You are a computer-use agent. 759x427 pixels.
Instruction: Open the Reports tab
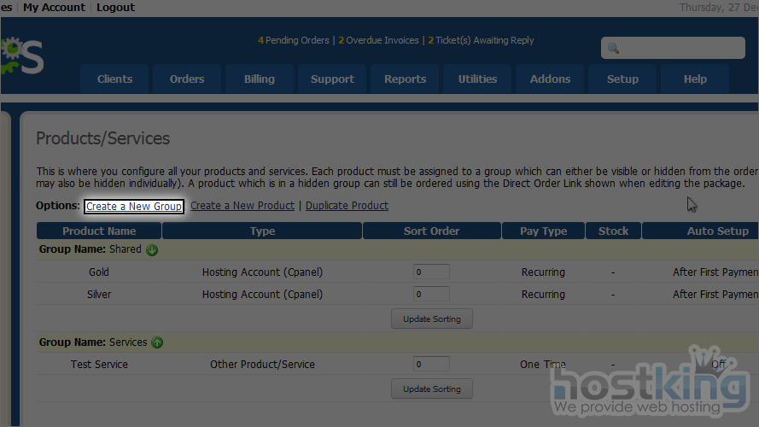click(x=405, y=79)
